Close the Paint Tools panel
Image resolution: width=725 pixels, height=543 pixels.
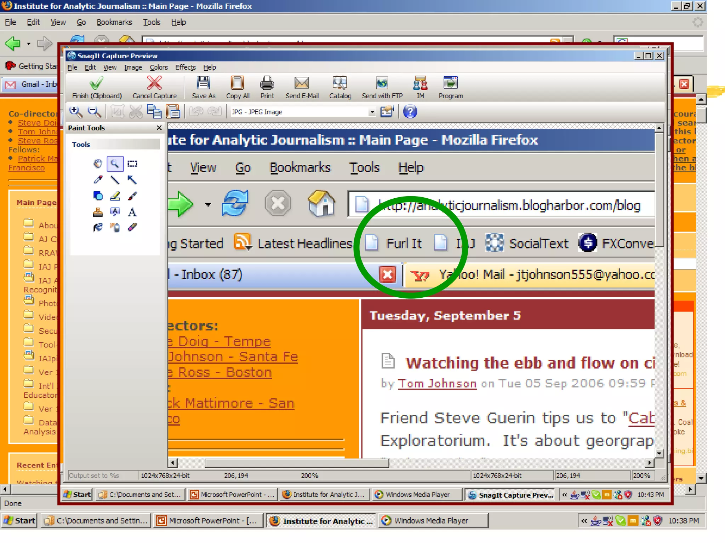(159, 128)
